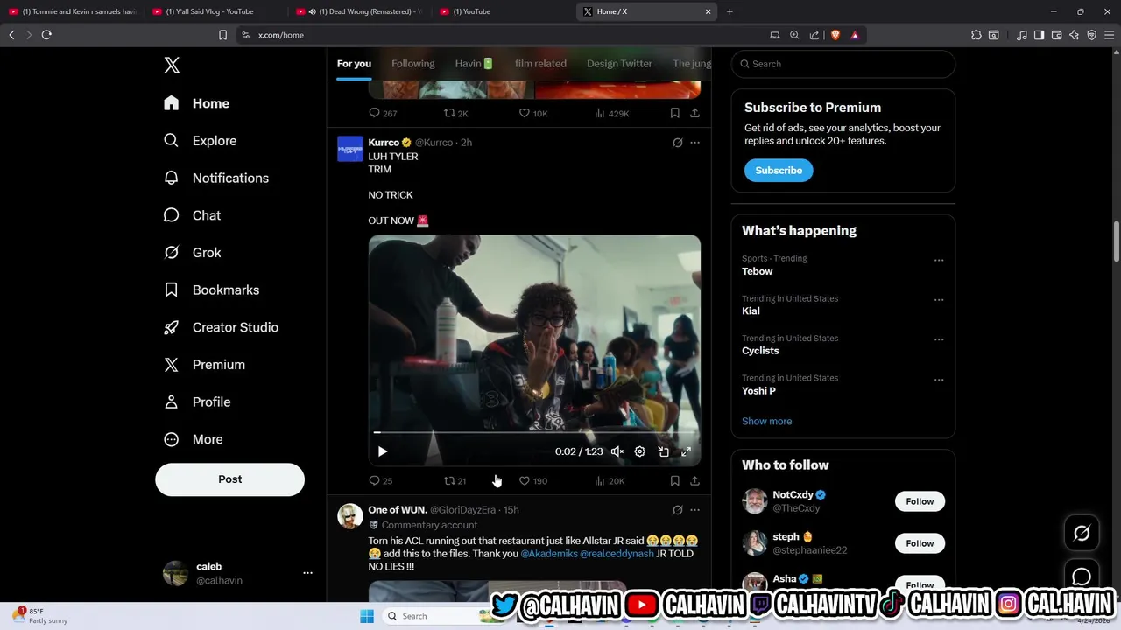Open Chat from sidebar
Image resolution: width=1121 pixels, height=630 pixels.
click(x=193, y=215)
